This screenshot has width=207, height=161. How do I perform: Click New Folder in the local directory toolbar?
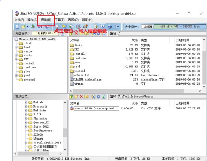click(x=76, y=97)
